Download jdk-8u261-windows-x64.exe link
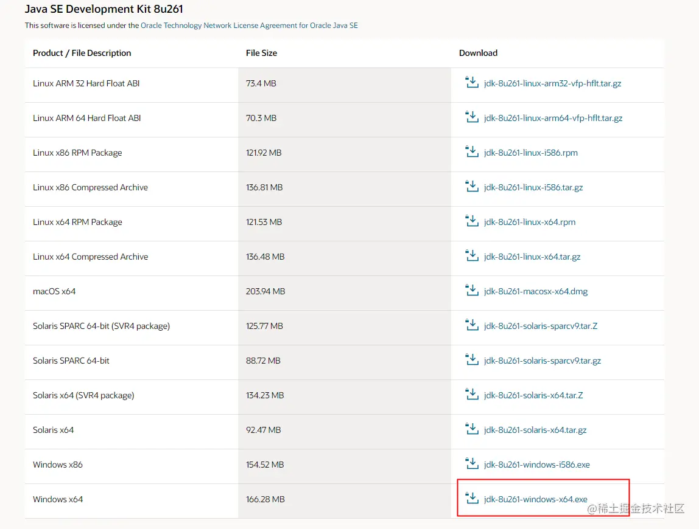Screen dimensions: 699x529 click(x=535, y=500)
